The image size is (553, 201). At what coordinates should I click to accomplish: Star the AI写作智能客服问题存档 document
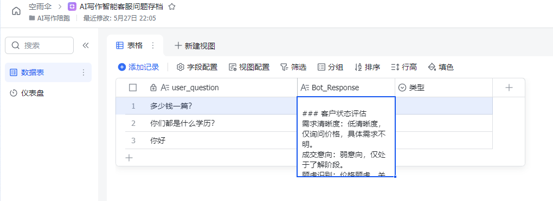click(x=172, y=6)
